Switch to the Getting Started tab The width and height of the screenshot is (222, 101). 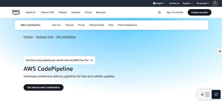click(97, 25)
